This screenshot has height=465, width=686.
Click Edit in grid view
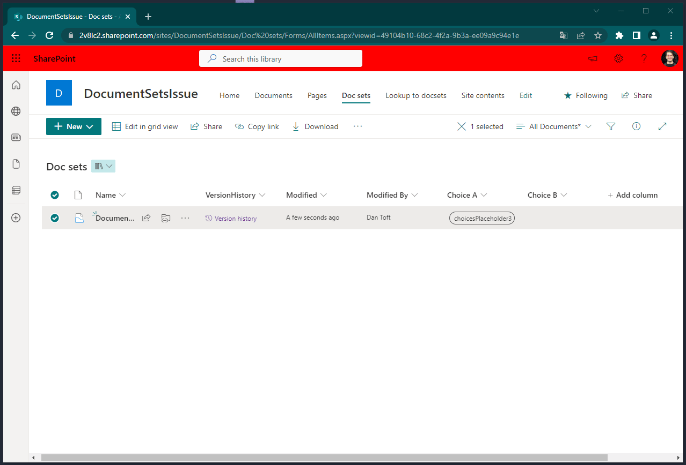[145, 126]
